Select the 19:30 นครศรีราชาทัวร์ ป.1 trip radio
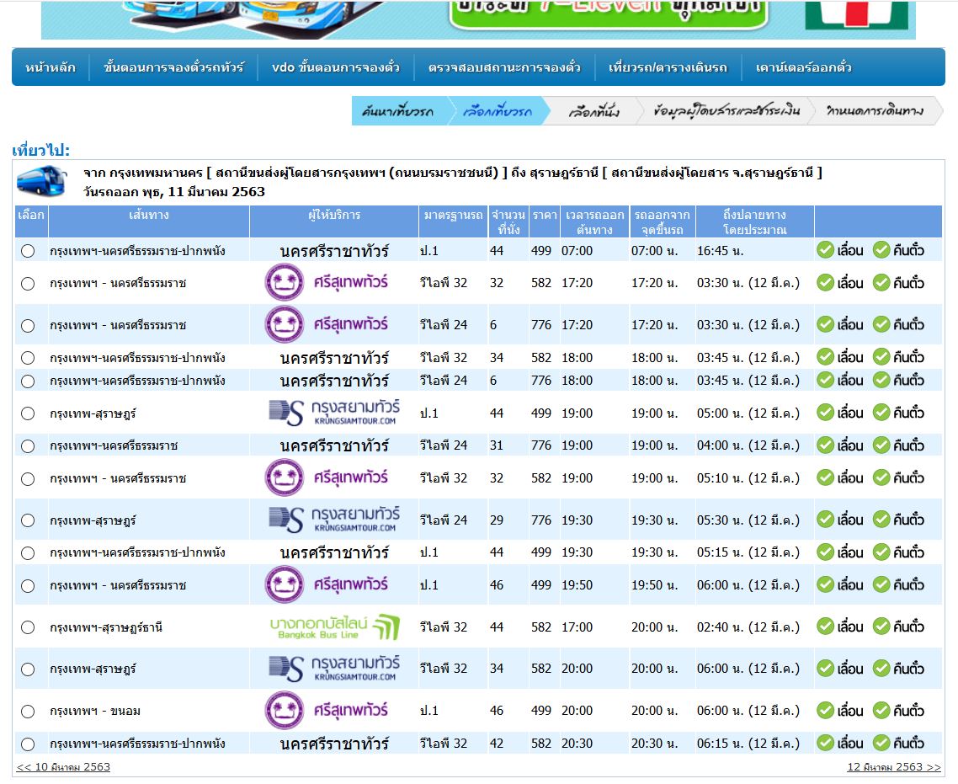This screenshot has width=958, height=784. pos(28,553)
